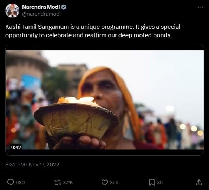View the 35K likes count
The width and height of the screenshot is (209, 190).
point(114,182)
